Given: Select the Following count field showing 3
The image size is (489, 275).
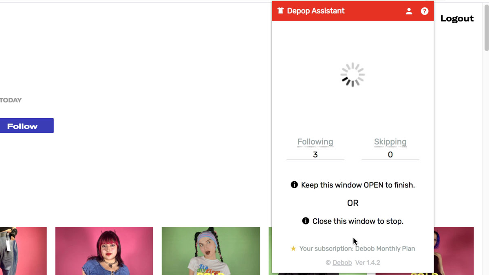Looking at the screenshot, I should [315, 155].
